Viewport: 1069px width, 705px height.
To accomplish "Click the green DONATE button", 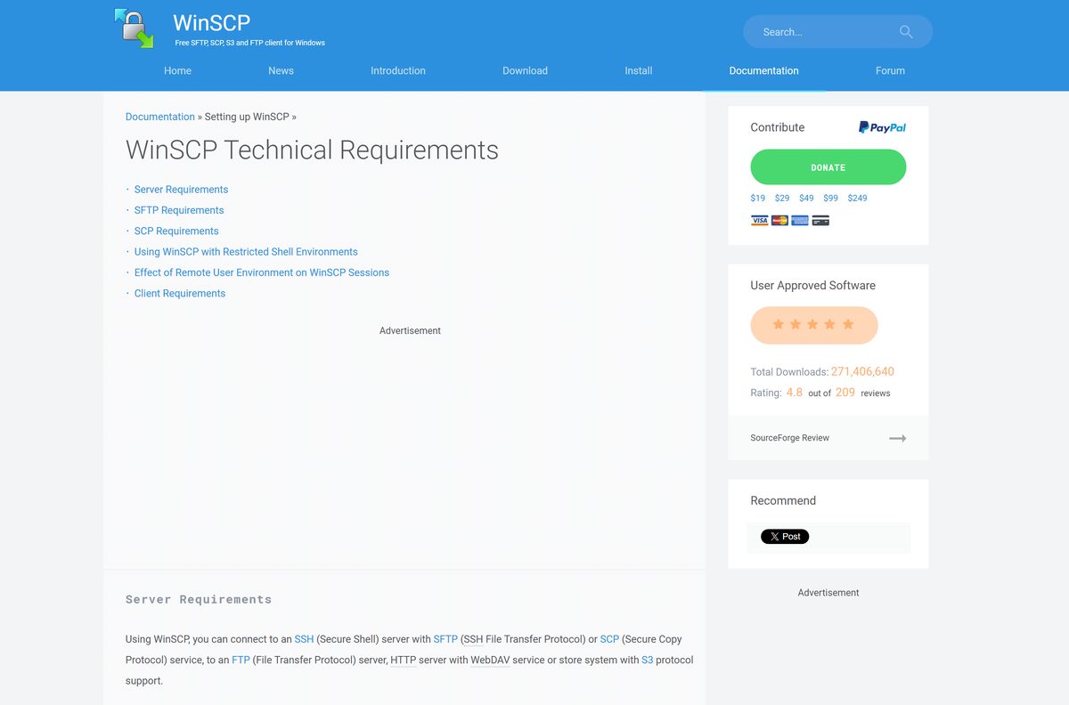I will (x=828, y=167).
